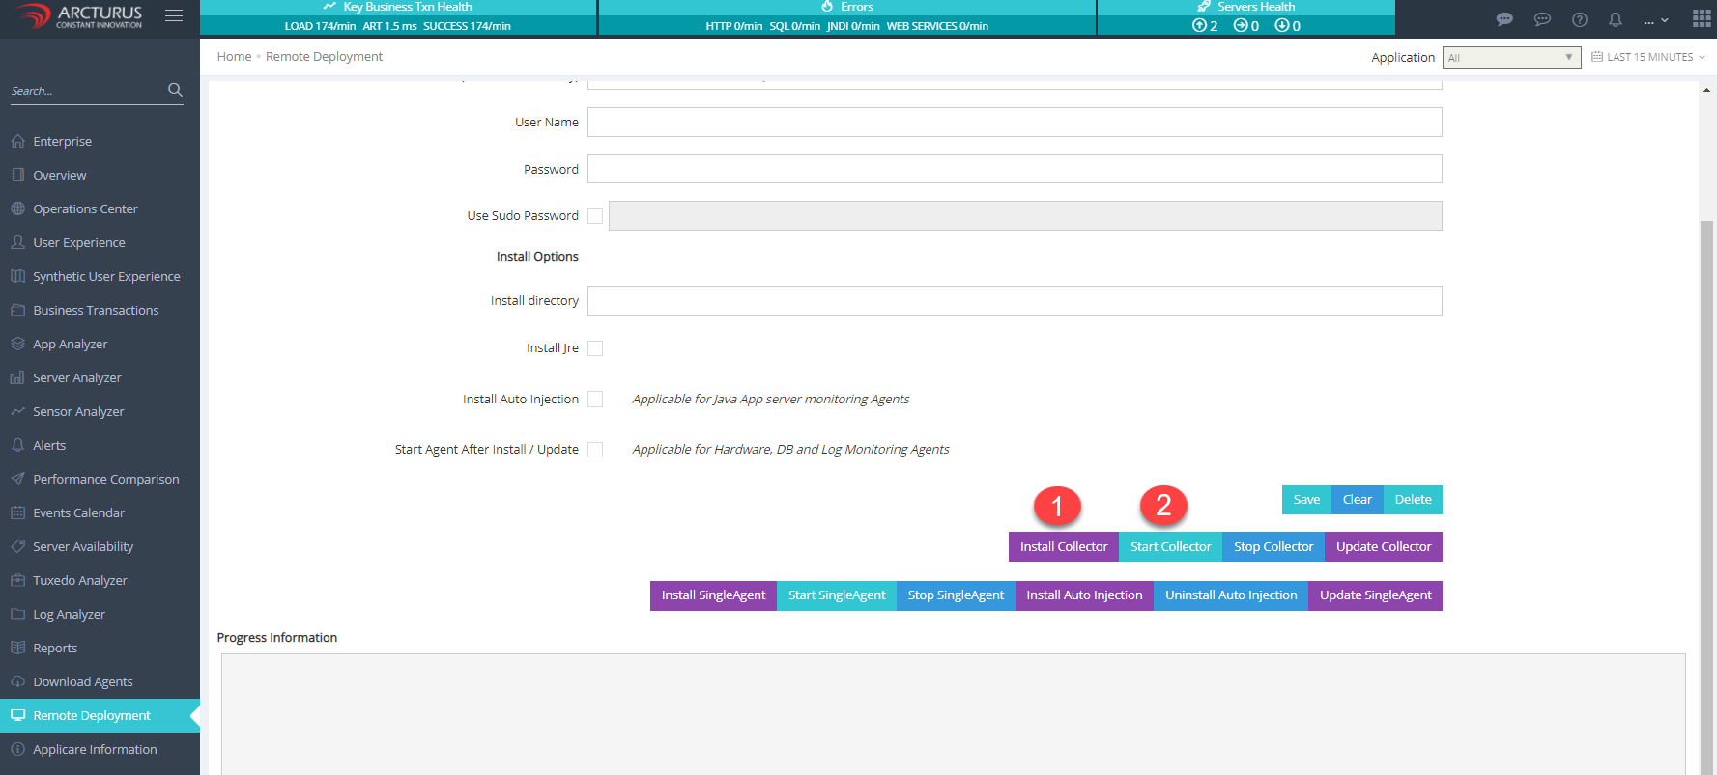Open Server Analyzer menu item
This screenshot has height=775, width=1717.
(x=77, y=377)
